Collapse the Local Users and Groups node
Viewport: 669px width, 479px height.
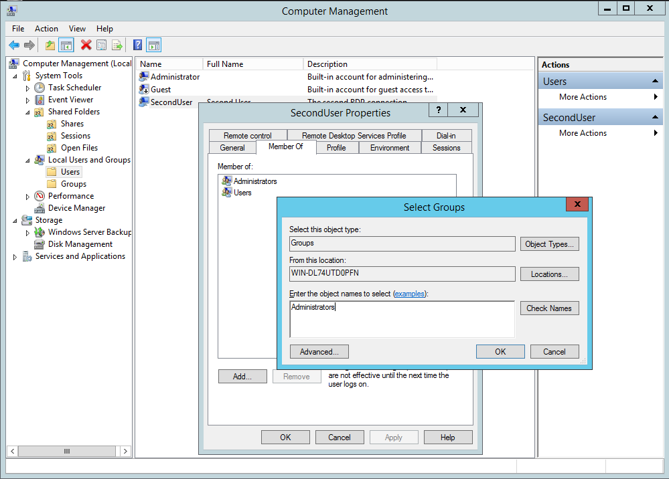click(x=27, y=161)
